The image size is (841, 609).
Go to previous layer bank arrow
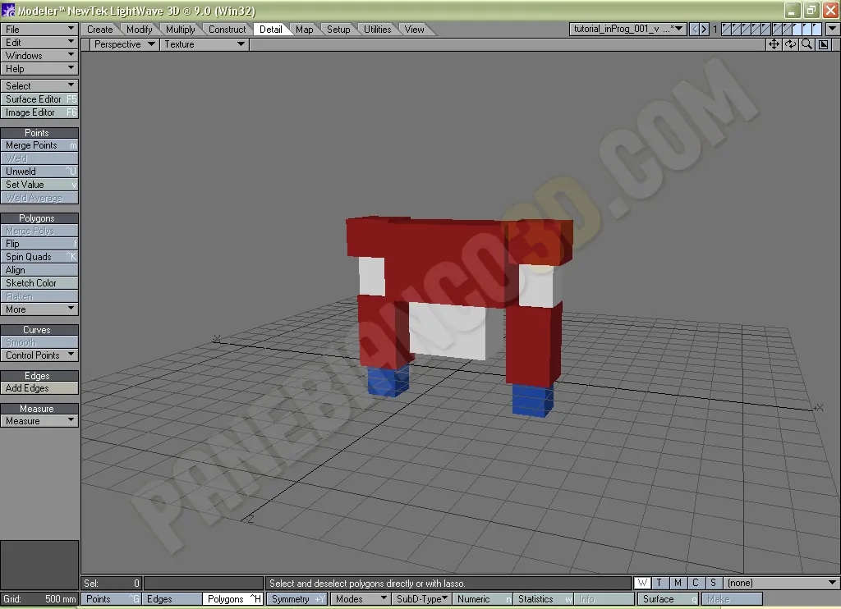coord(694,29)
